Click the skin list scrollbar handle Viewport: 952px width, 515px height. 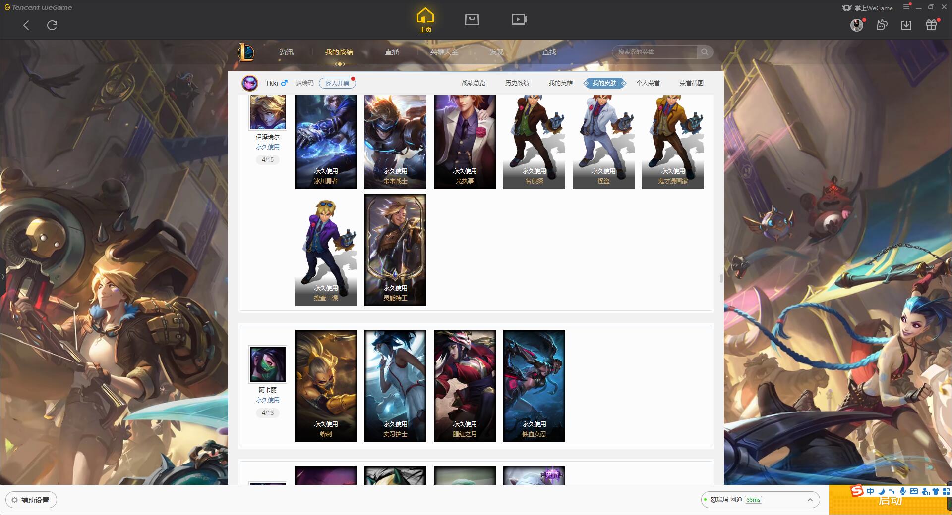point(721,278)
